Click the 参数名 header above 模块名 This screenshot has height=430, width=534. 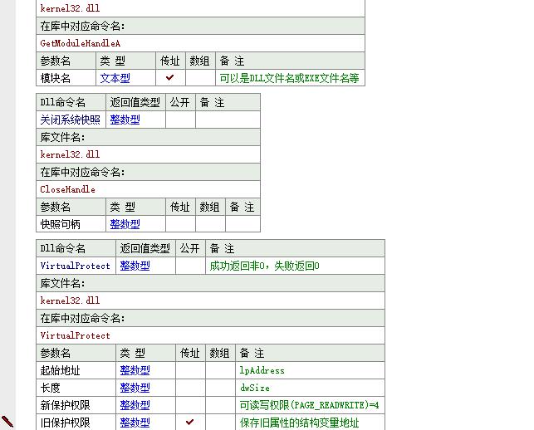coord(55,61)
